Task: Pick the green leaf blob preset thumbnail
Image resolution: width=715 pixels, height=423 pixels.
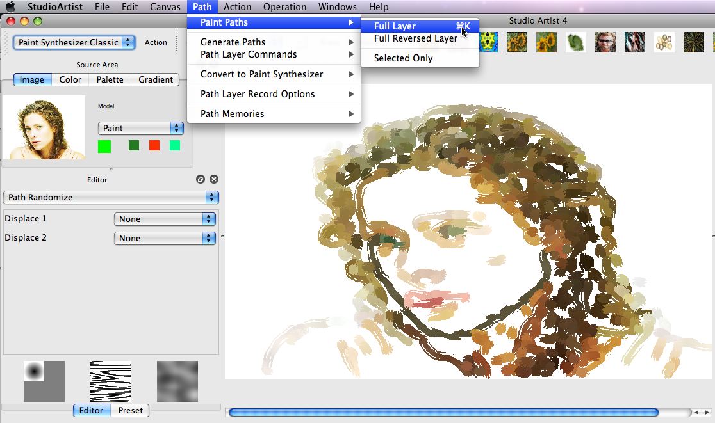Action: click(x=575, y=42)
